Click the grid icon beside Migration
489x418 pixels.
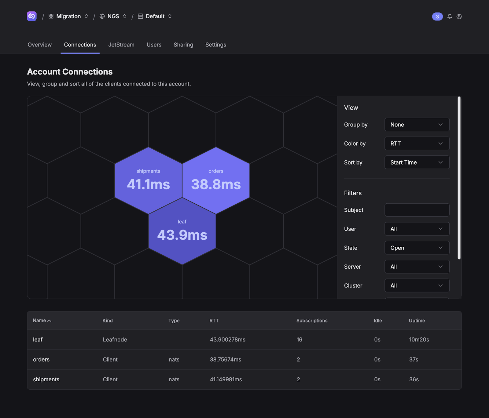tap(51, 16)
